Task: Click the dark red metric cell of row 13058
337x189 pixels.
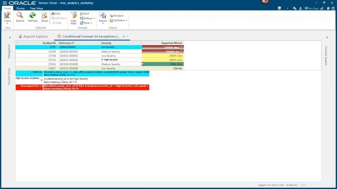Action: click(163, 51)
